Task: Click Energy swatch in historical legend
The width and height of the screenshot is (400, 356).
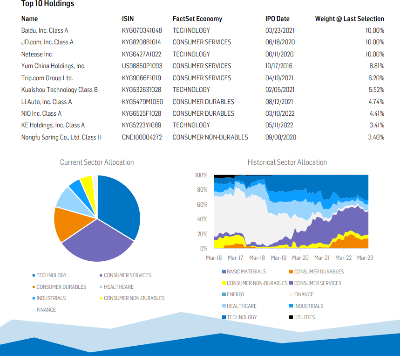Action: tap(224, 294)
